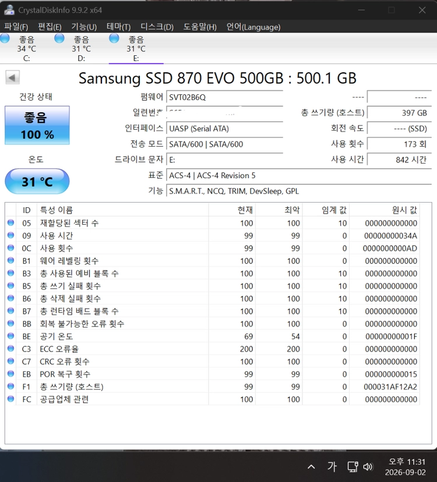Click the 좋음 100 % health status box
Image resolution: width=437 pixels, height=482 pixels.
click(x=37, y=125)
